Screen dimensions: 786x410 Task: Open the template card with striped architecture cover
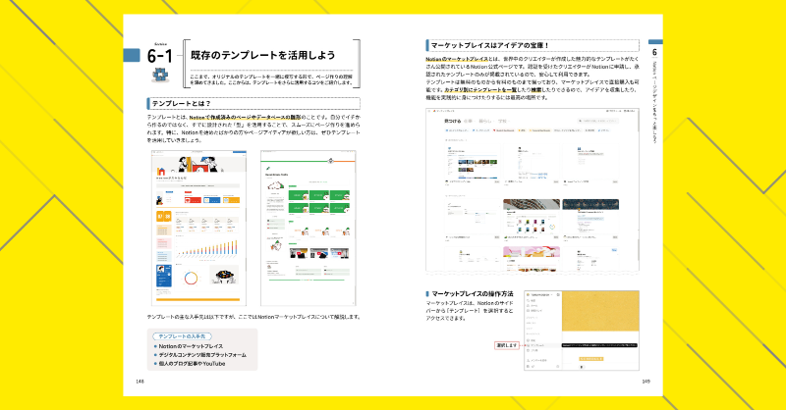point(532,219)
